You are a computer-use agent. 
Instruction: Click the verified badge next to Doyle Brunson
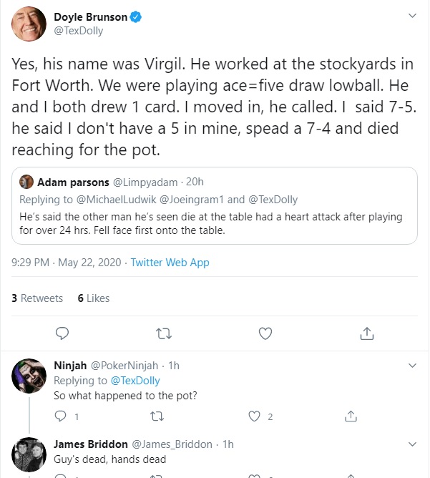(136, 17)
